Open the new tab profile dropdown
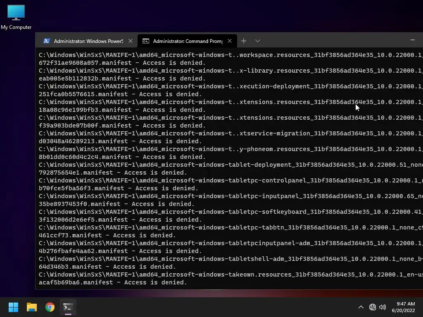 point(258,41)
